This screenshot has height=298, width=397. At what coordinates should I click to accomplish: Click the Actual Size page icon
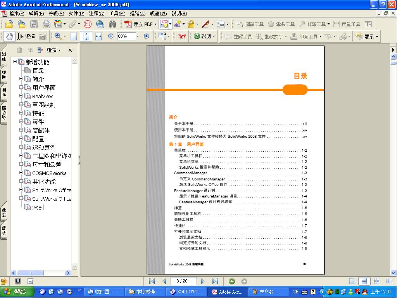coord(73,36)
